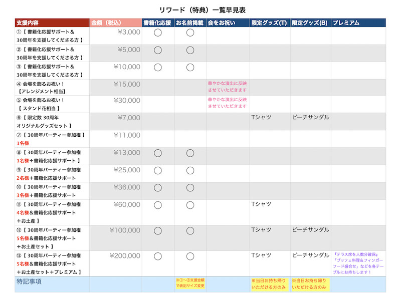This screenshot has height=299, width=401.
Task: Click the ① 書籍化応援サポート row label
Action: (50, 36)
